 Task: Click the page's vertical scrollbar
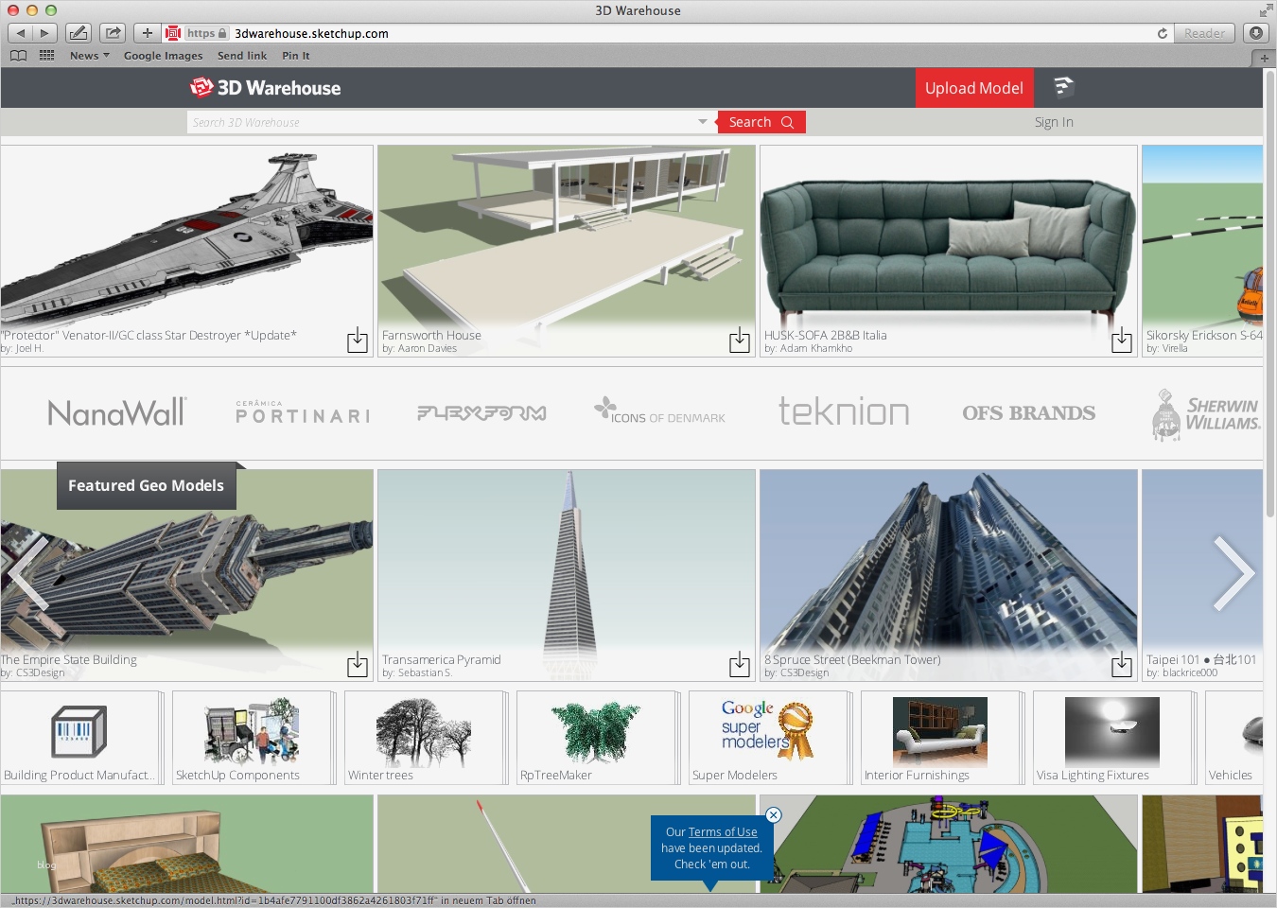pyautogui.click(x=1269, y=293)
